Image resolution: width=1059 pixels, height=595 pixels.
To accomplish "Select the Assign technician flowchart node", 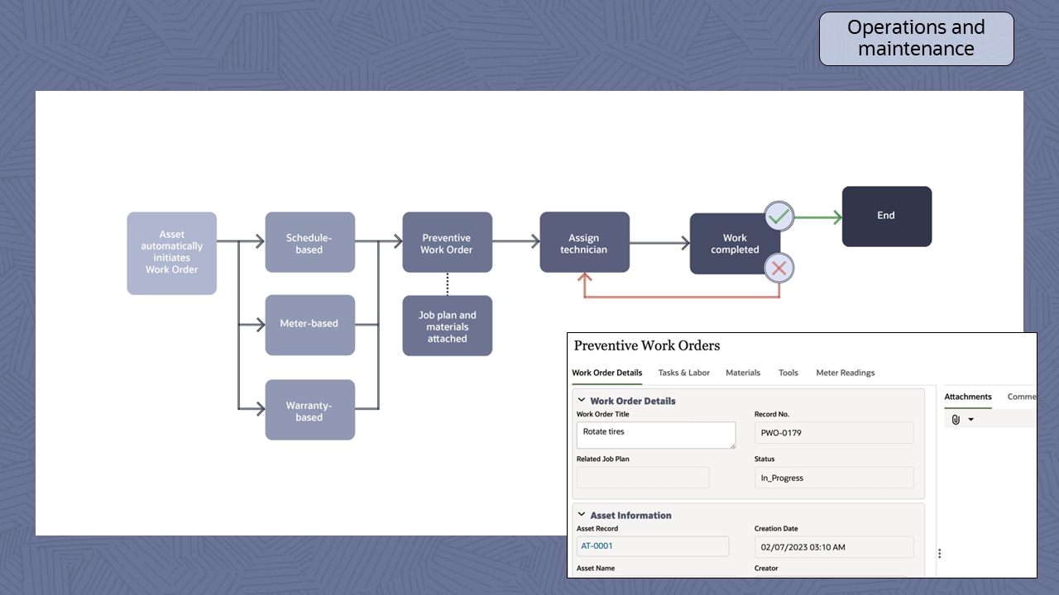I will [x=584, y=241].
